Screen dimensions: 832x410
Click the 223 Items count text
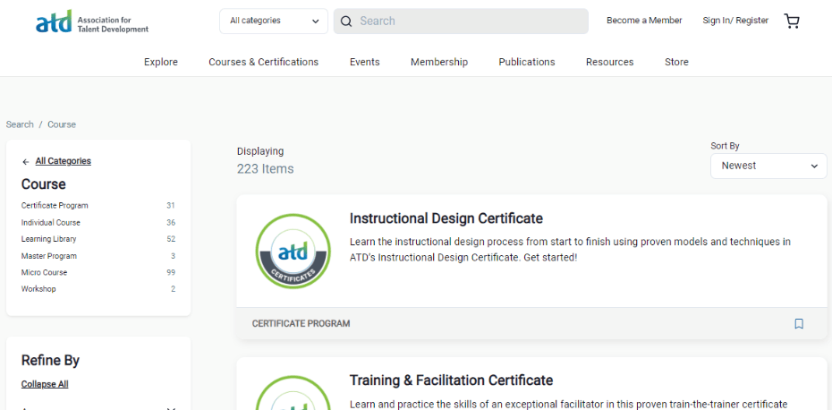point(266,169)
